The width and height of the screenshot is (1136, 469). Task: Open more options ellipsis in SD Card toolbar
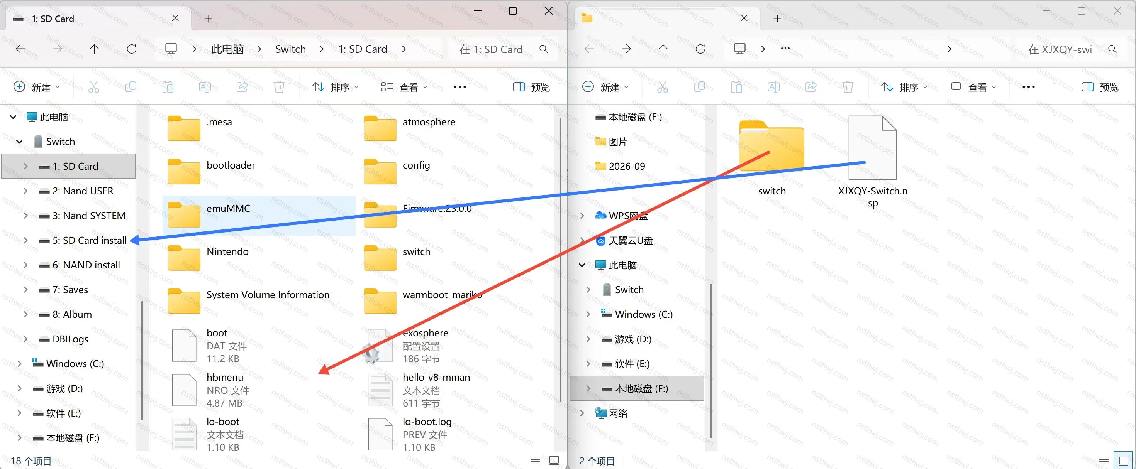459,87
